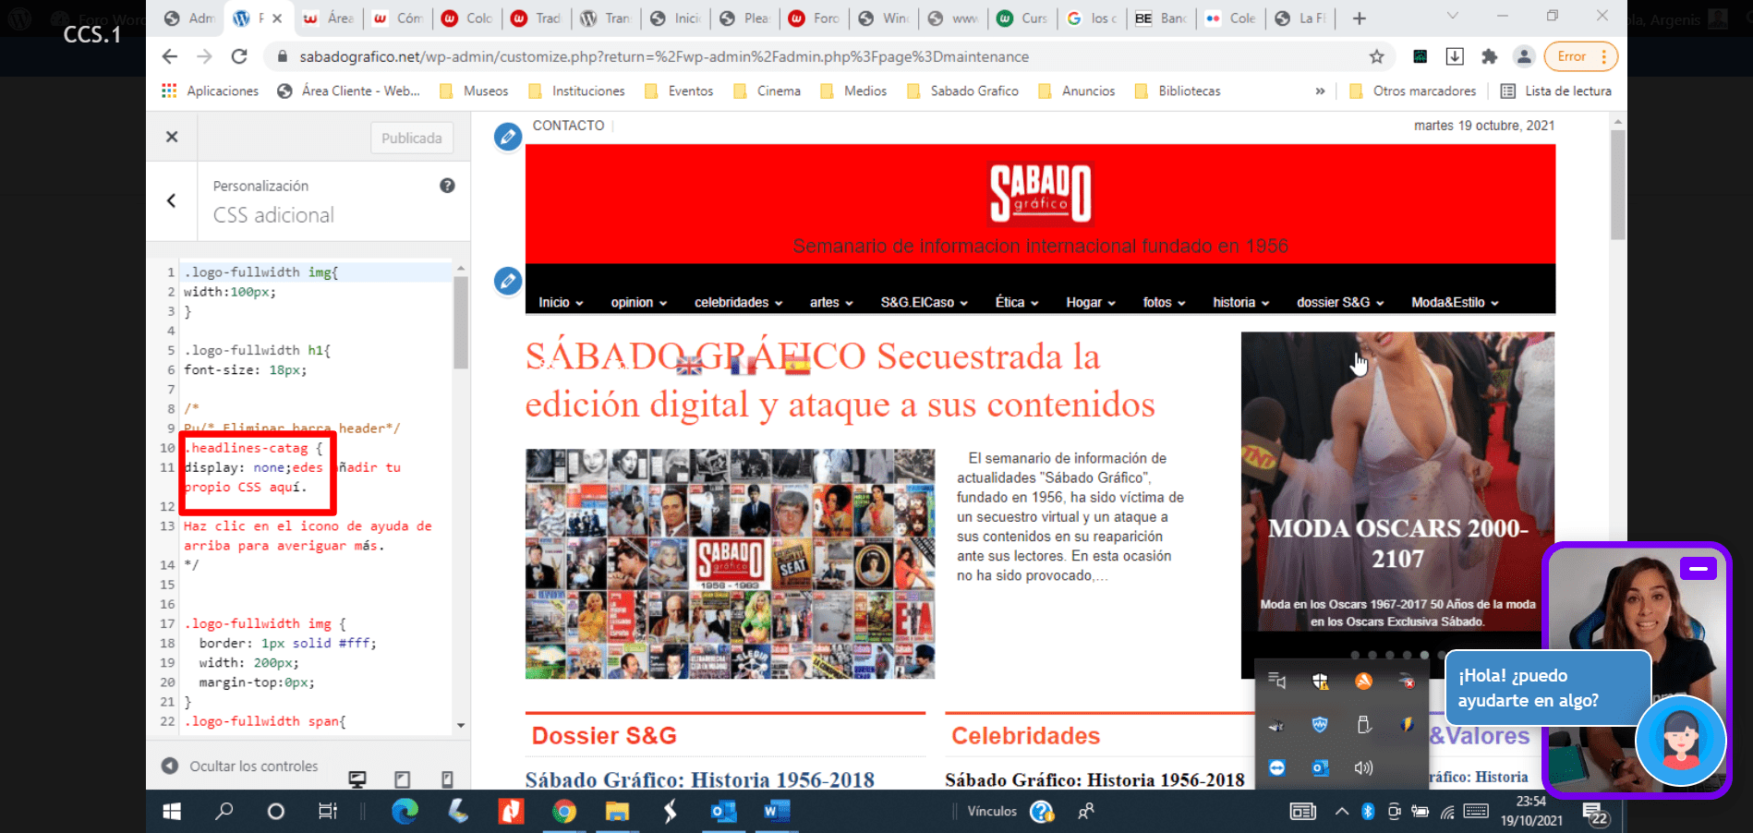Open Windows notification center icon
The height and width of the screenshot is (833, 1753).
point(1596,813)
